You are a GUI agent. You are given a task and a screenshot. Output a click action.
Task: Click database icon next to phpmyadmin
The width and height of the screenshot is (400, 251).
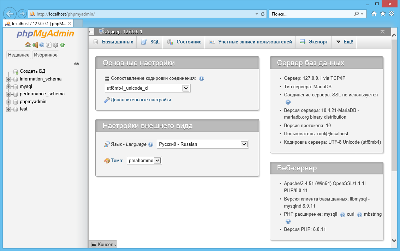pyautogui.click(x=16, y=102)
